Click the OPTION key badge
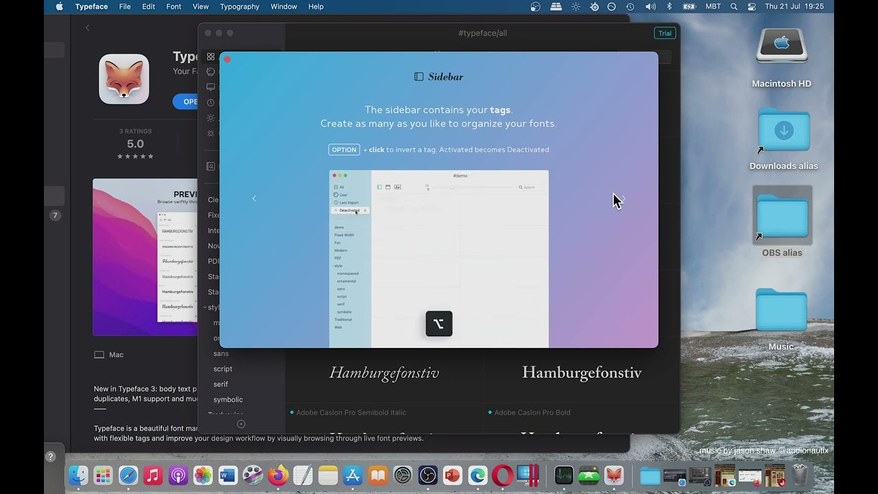 (x=344, y=150)
